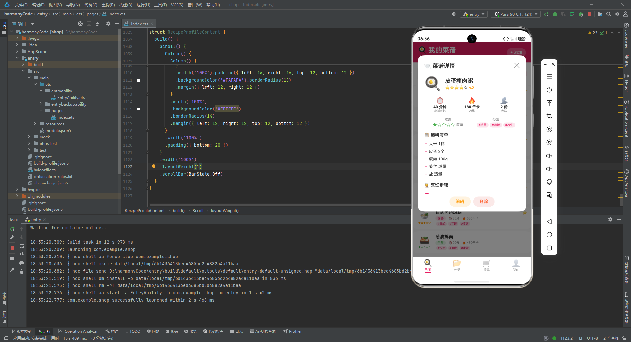Click the RecipeProfileContent breadcrumb

pos(145,211)
